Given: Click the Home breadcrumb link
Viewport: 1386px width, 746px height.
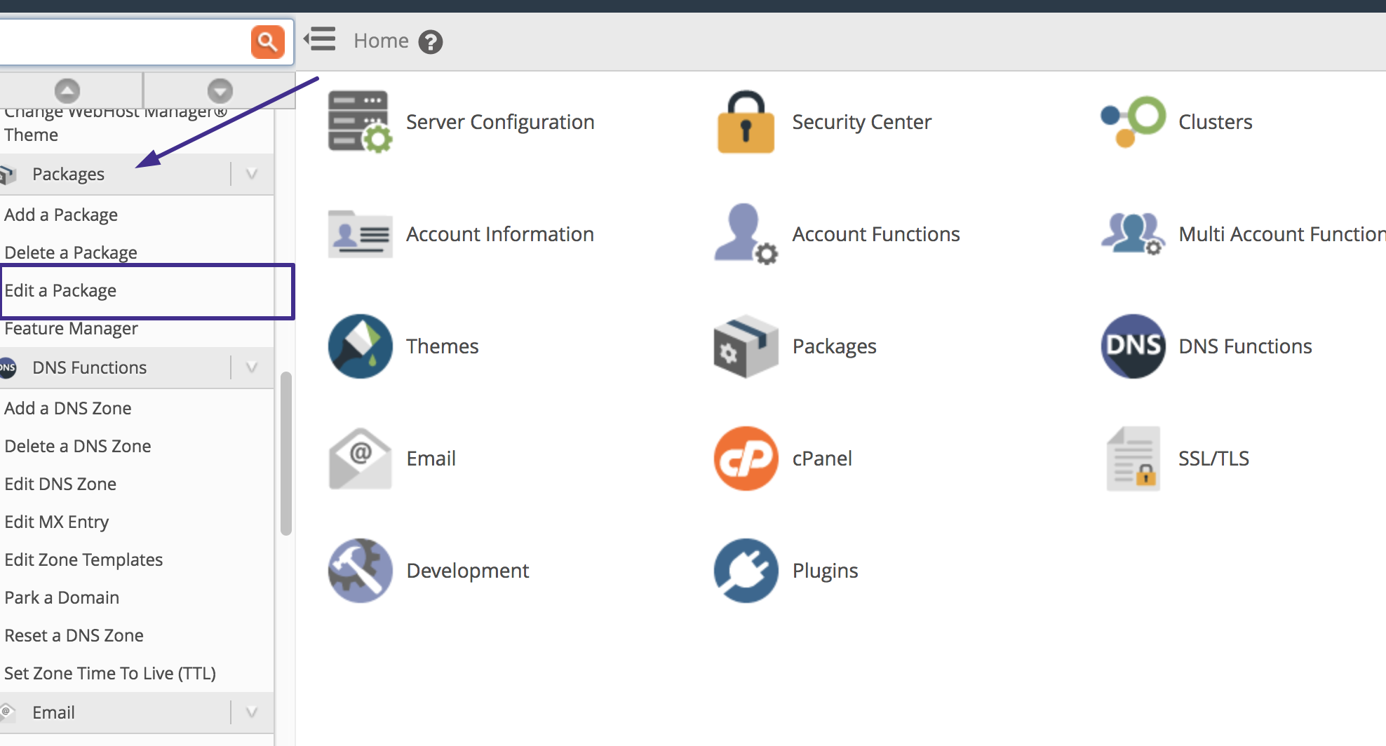Looking at the screenshot, I should click(x=381, y=41).
